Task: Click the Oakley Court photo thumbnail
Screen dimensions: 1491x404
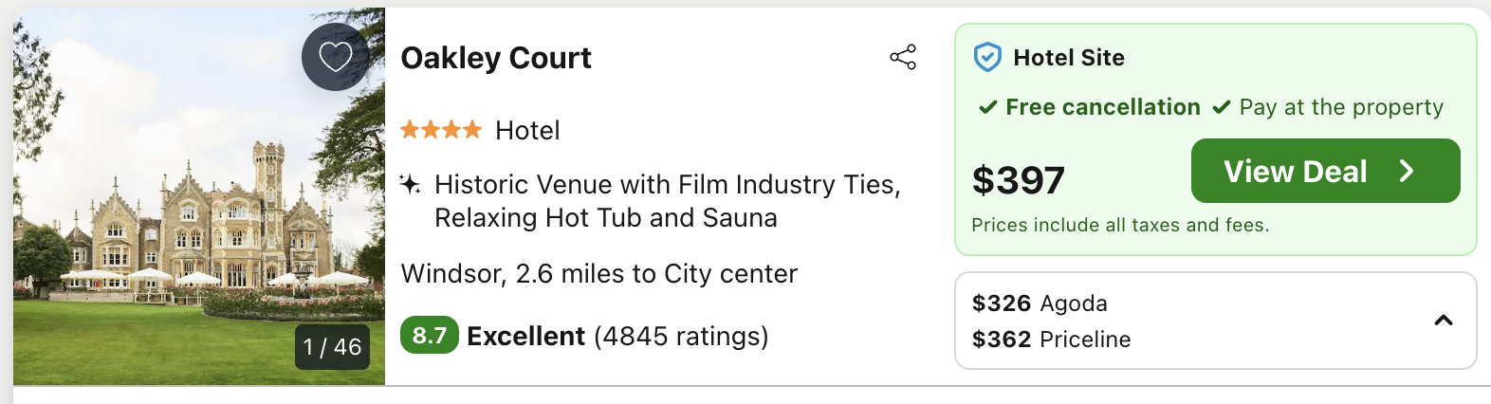Action: coord(199,196)
